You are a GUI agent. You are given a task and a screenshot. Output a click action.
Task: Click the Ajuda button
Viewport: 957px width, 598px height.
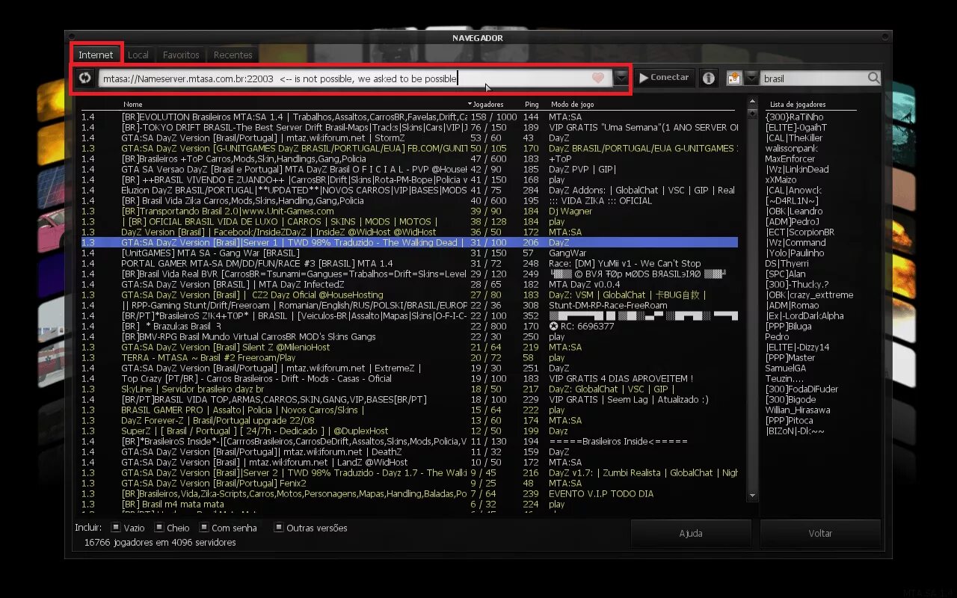[x=691, y=533]
